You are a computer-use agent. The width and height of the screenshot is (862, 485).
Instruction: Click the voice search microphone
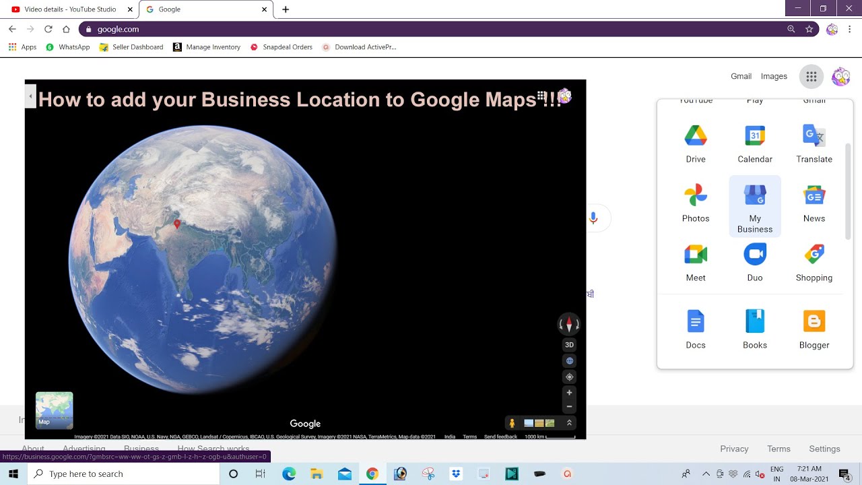point(593,218)
